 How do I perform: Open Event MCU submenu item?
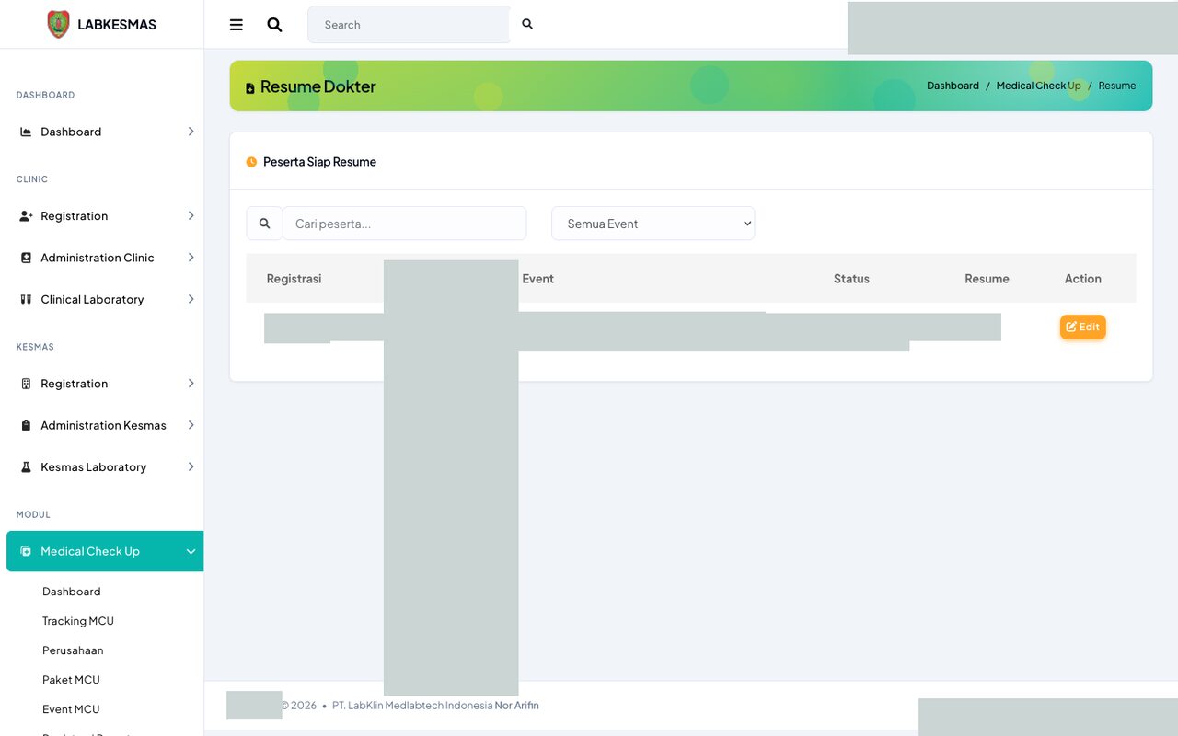[71, 709]
